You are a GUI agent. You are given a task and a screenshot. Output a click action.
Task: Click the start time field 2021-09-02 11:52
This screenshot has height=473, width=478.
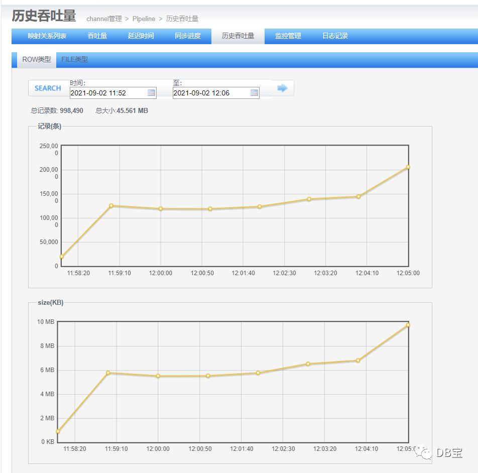[113, 93]
